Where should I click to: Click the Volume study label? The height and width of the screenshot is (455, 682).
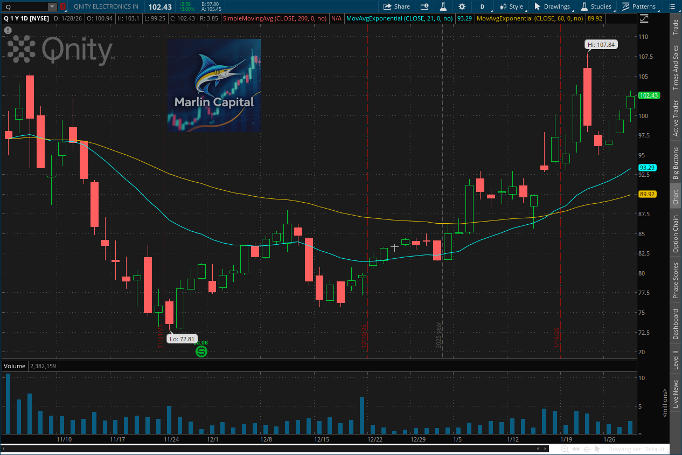pos(15,366)
